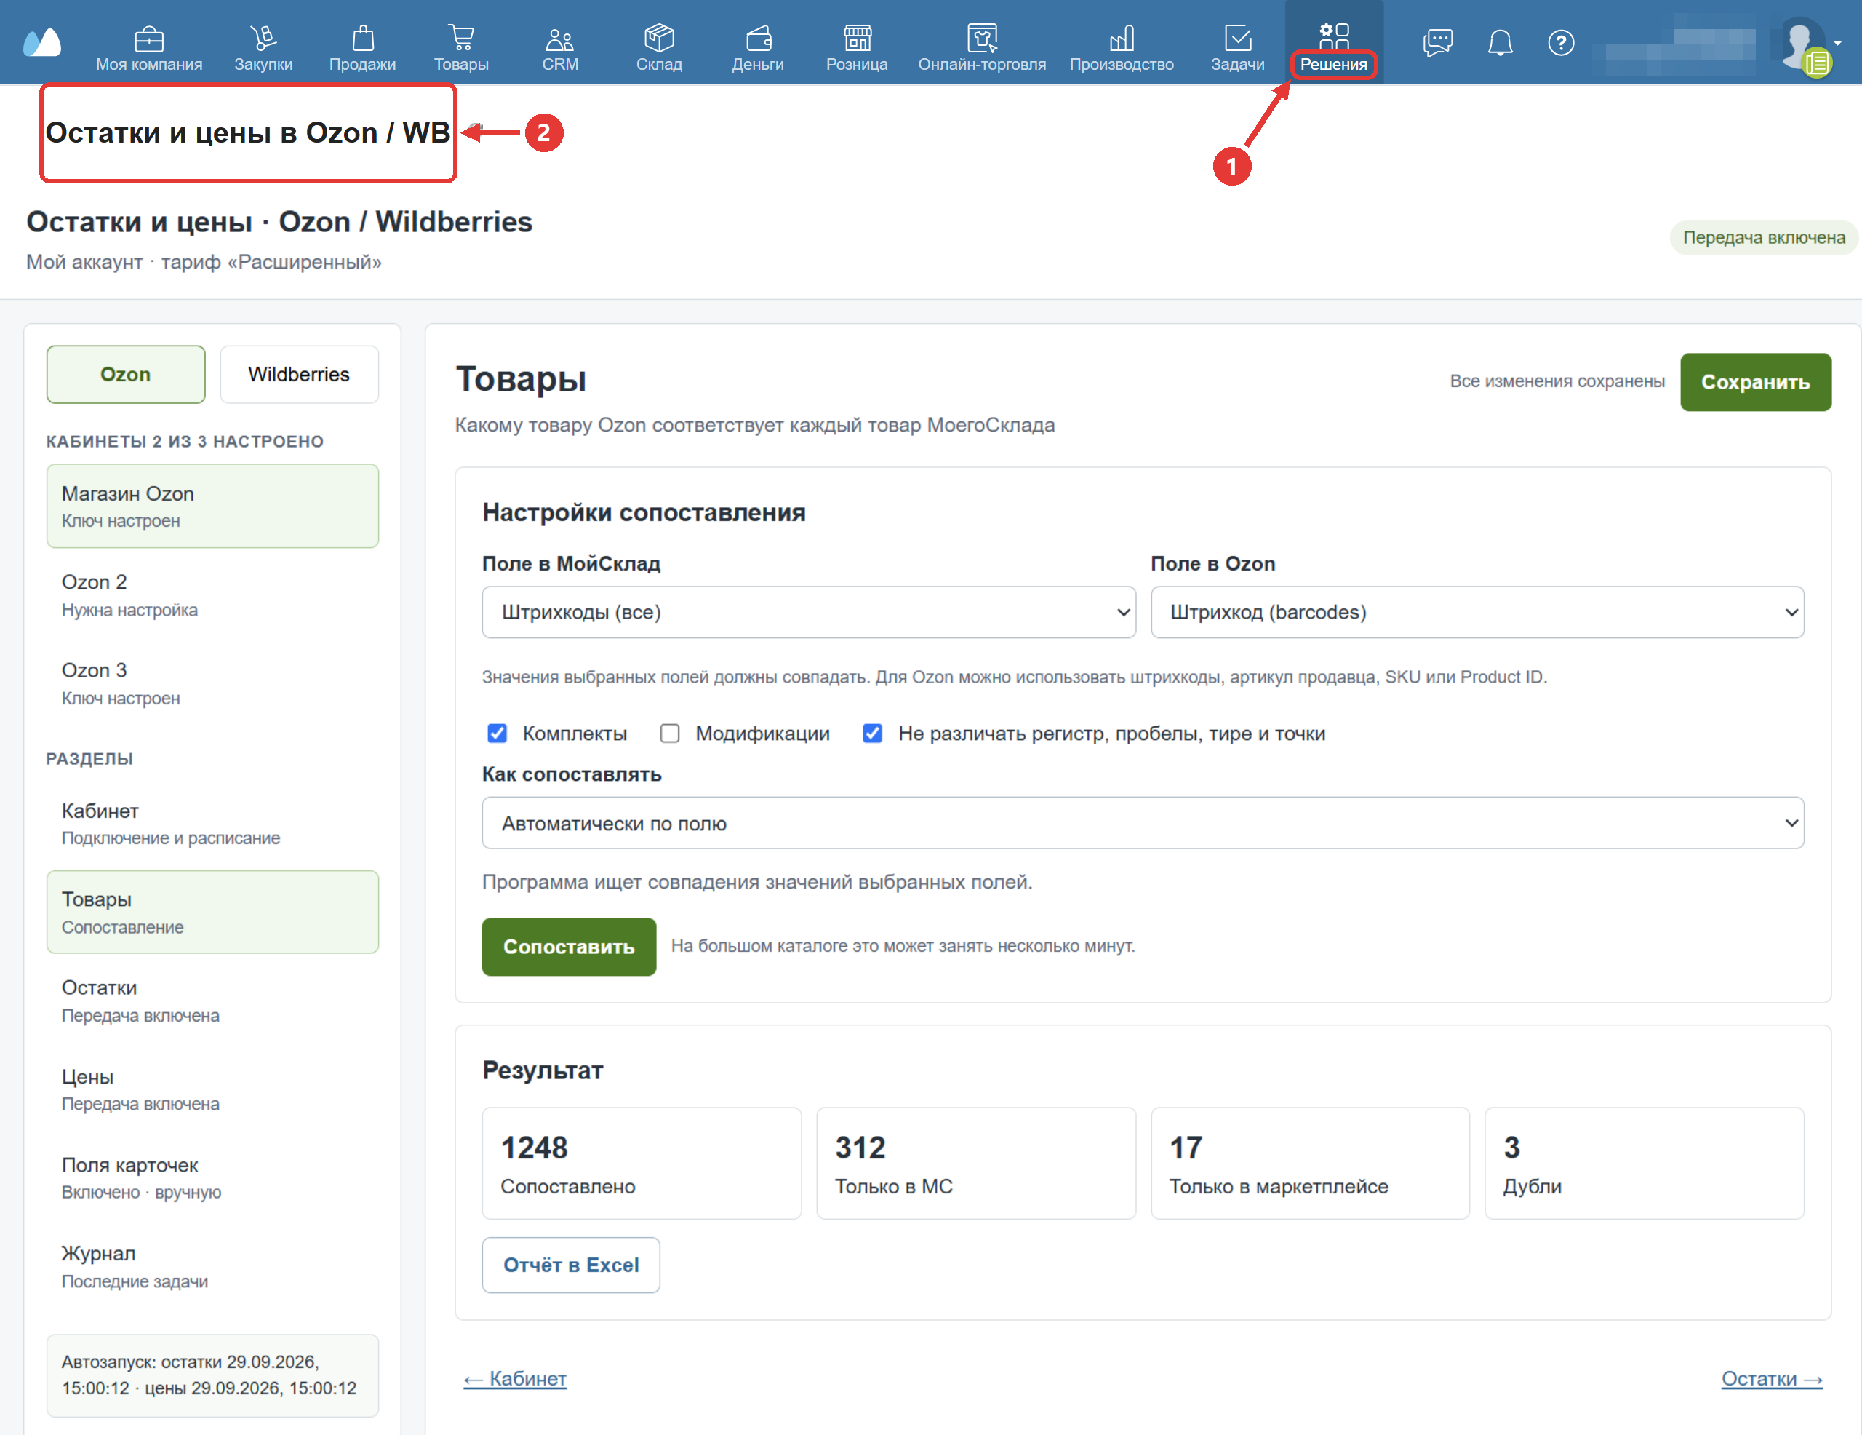Follow the Остатки → link
The image size is (1862, 1435).
coord(1772,1379)
